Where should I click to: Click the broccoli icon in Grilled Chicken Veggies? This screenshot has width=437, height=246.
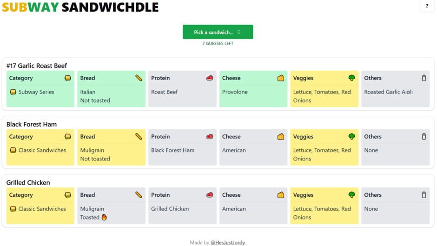[x=352, y=195]
